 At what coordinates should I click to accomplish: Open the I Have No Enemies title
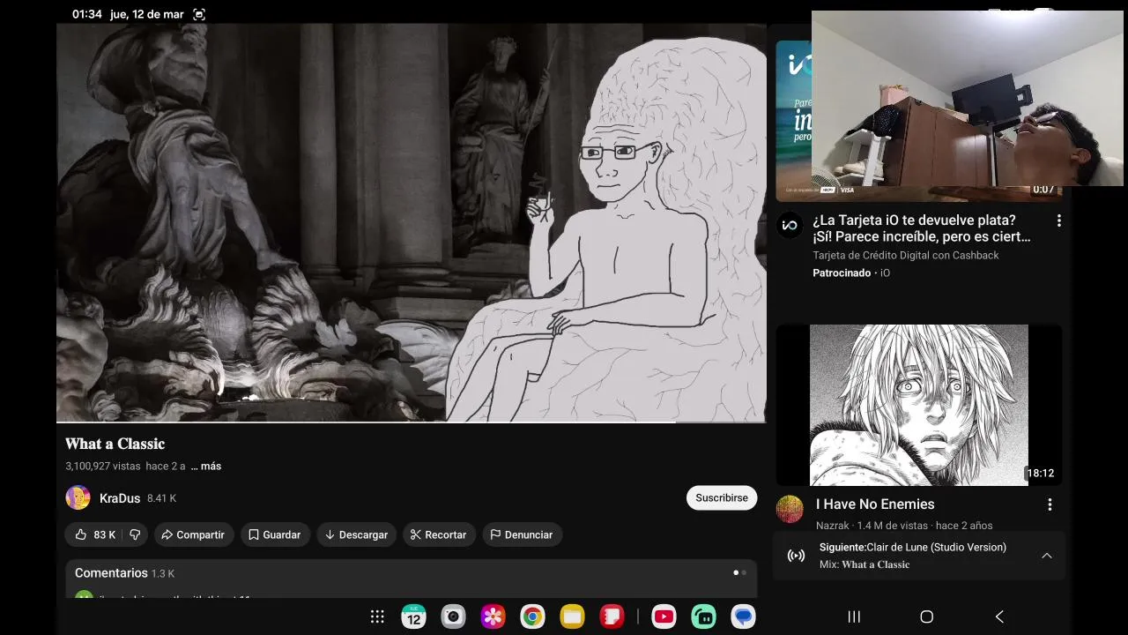pyautogui.click(x=875, y=504)
